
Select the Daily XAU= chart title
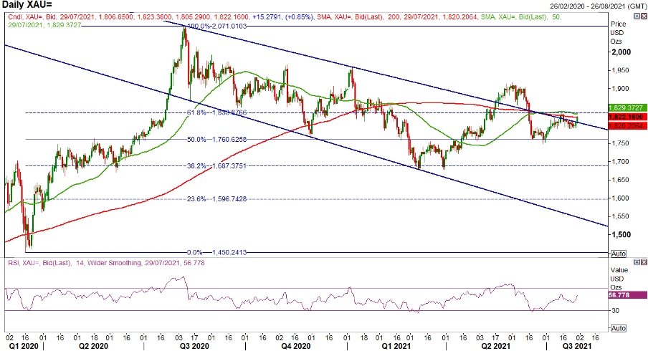(27, 5)
